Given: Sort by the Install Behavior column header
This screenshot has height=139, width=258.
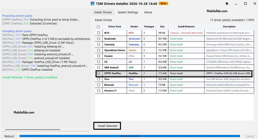Looking at the screenshot, I should point(186,27).
